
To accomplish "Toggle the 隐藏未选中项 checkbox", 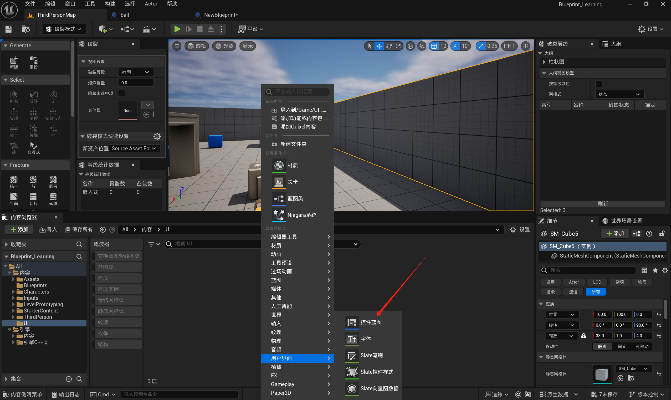I will click(121, 93).
